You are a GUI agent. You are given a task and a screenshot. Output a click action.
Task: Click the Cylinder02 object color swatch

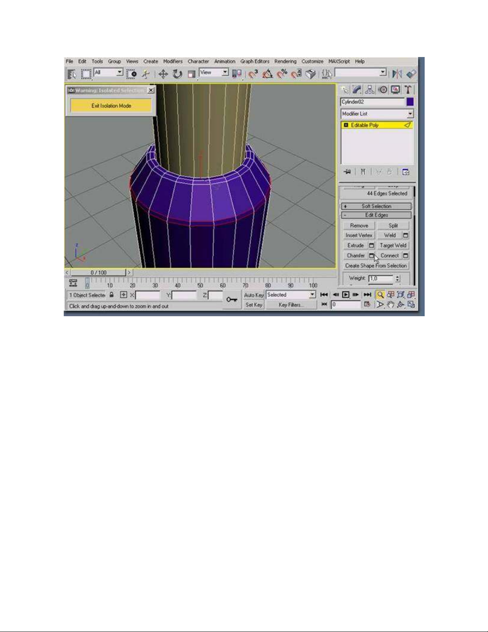click(x=410, y=102)
